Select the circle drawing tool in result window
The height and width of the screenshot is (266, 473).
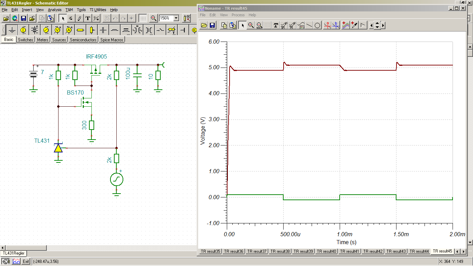tap(318, 25)
